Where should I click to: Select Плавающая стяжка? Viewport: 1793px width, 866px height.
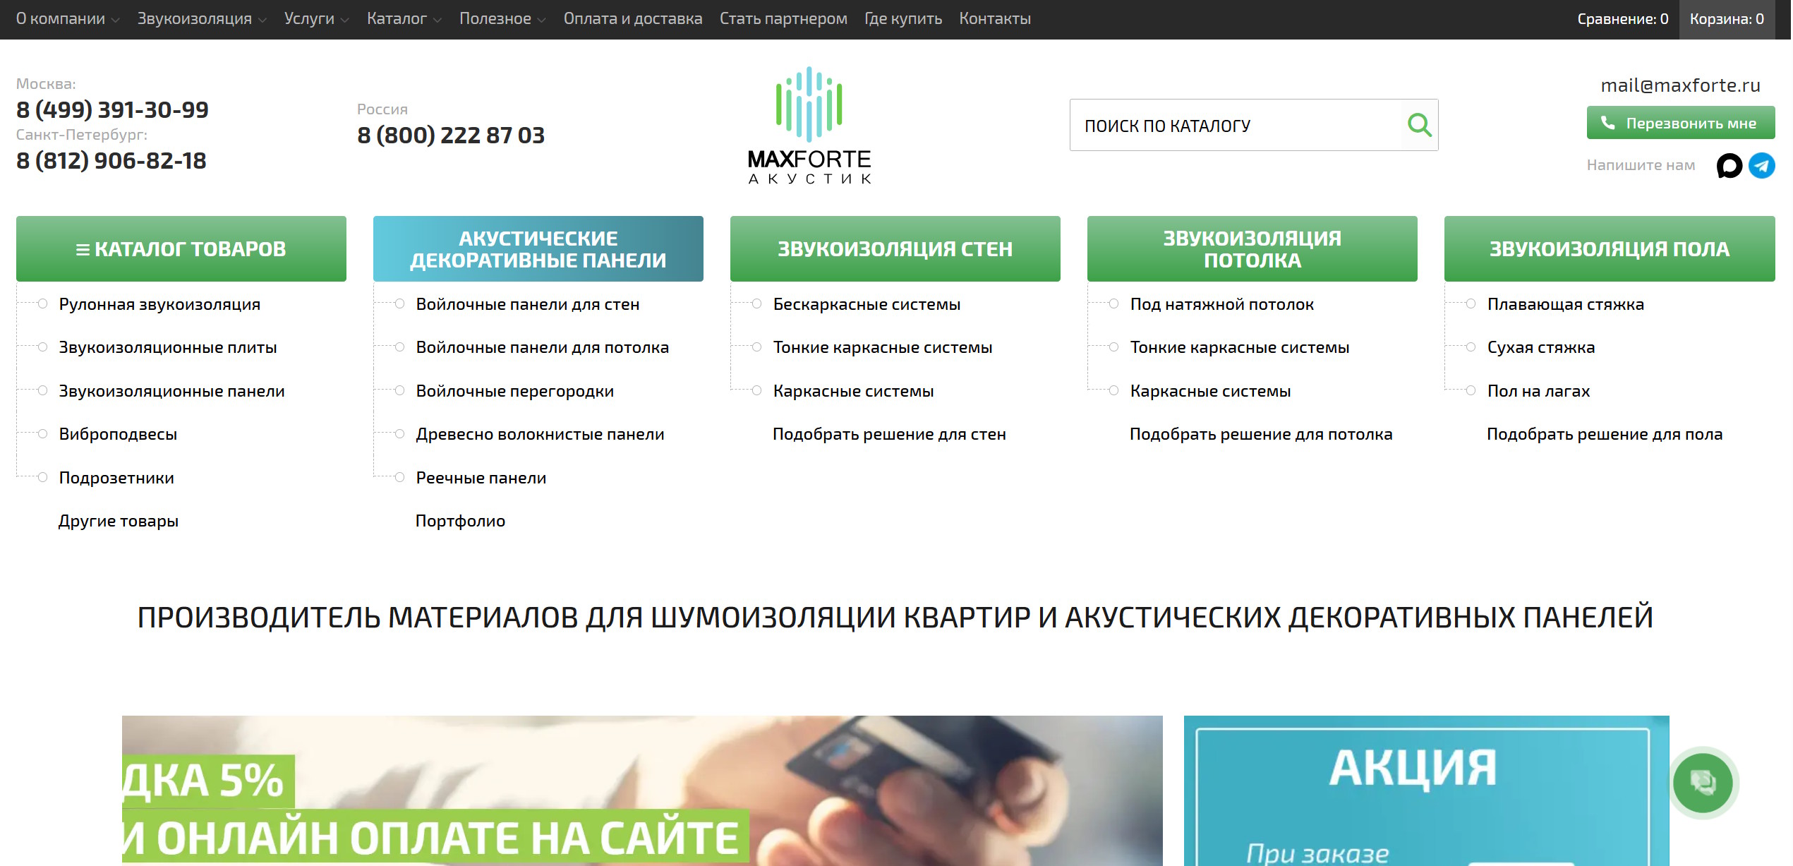click(1566, 304)
